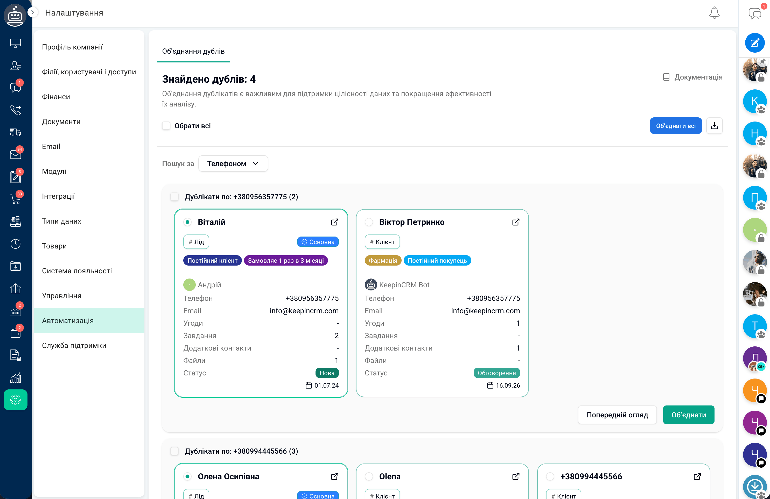Click the Попередній огляд button
The width and height of the screenshot is (770, 499).
click(x=617, y=415)
